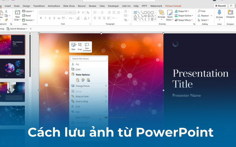Click the text highlight color icon
236x147 pixels.
78,18
